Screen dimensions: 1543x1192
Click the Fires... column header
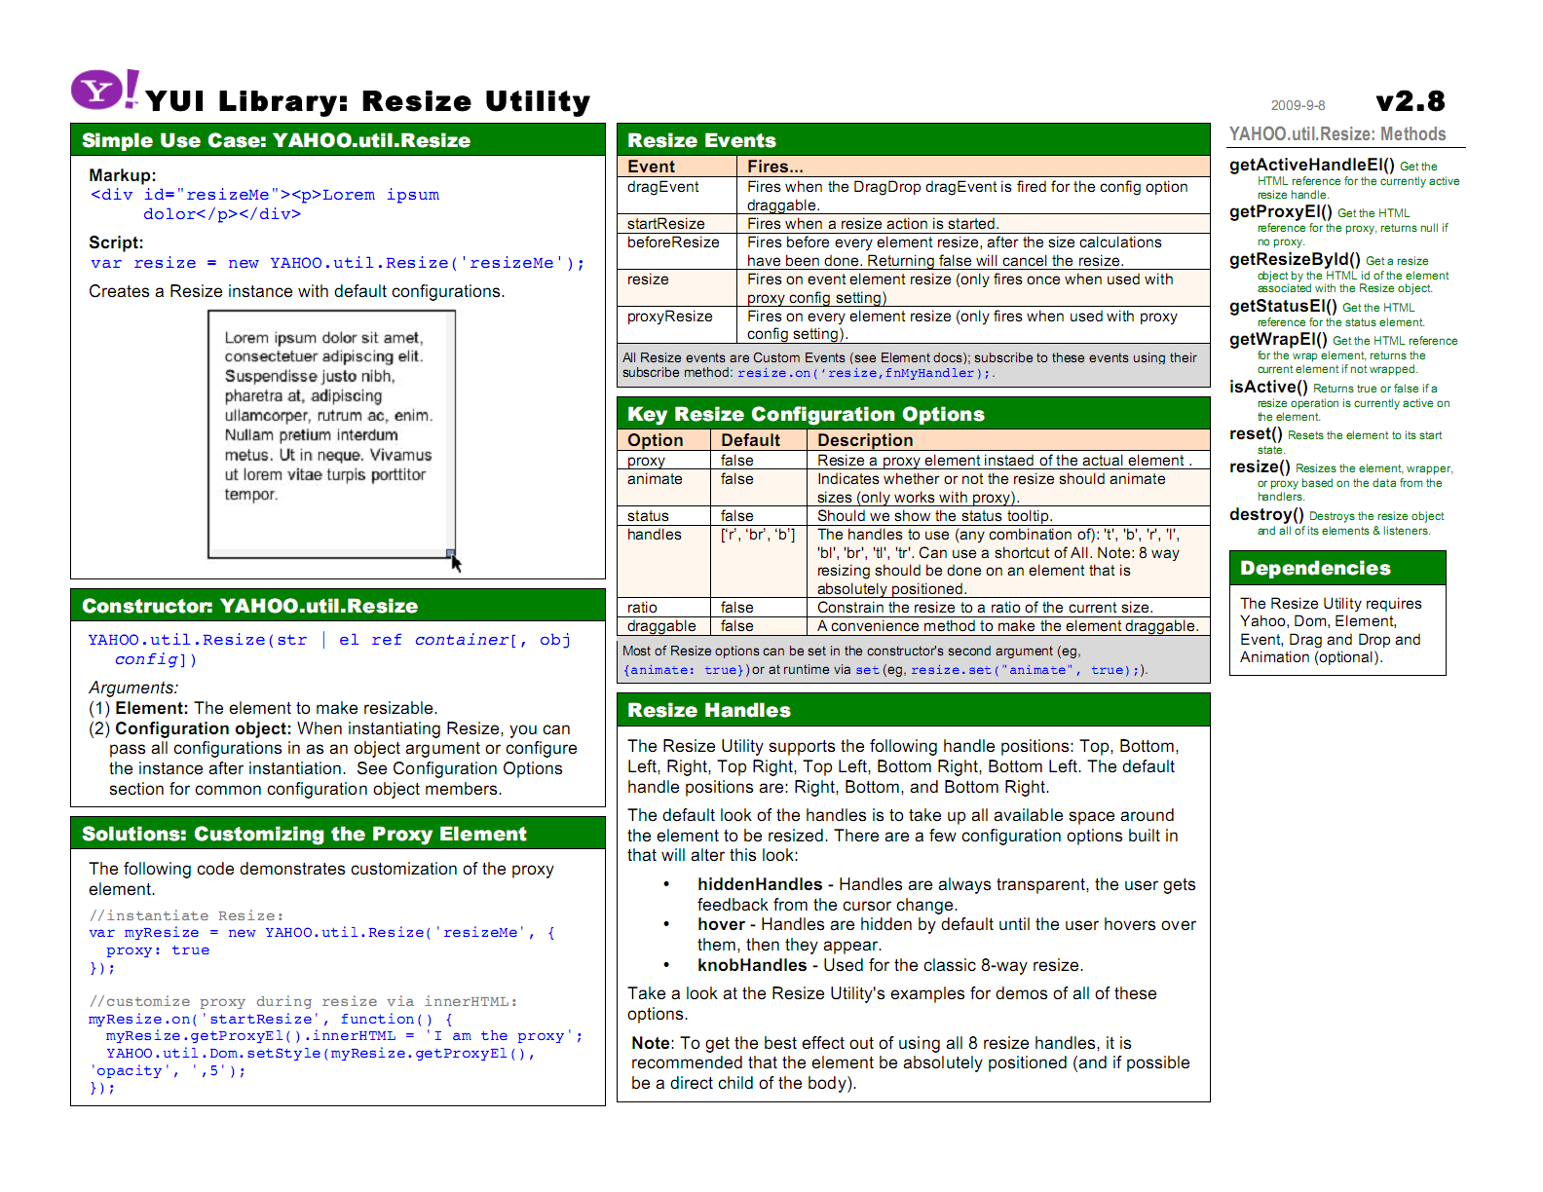tap(774, 167)
